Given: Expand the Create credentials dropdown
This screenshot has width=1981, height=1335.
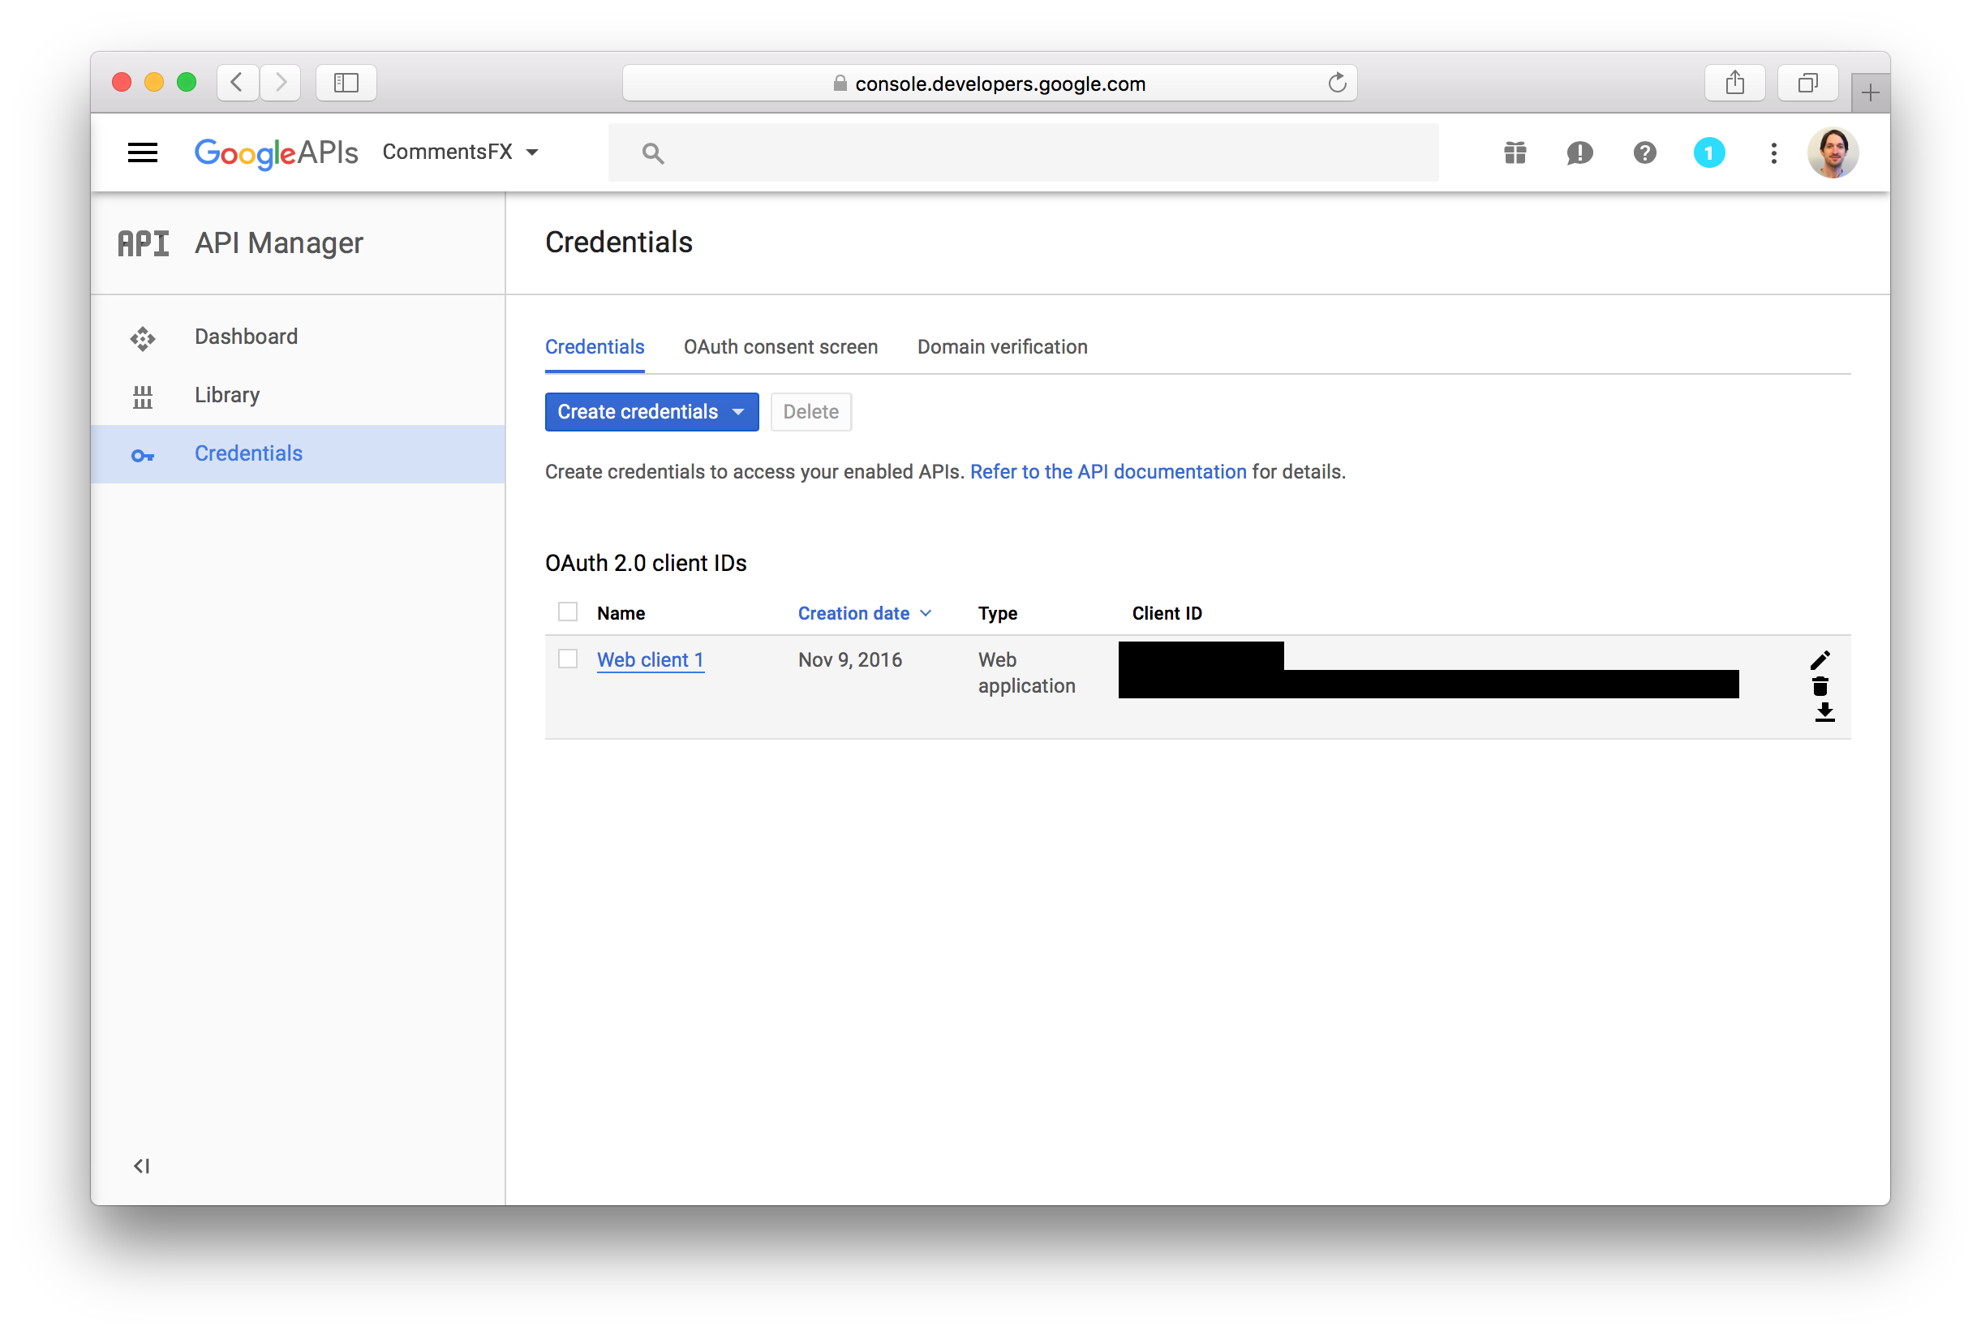Looking at the screenshot, I should tap(741, 411).
